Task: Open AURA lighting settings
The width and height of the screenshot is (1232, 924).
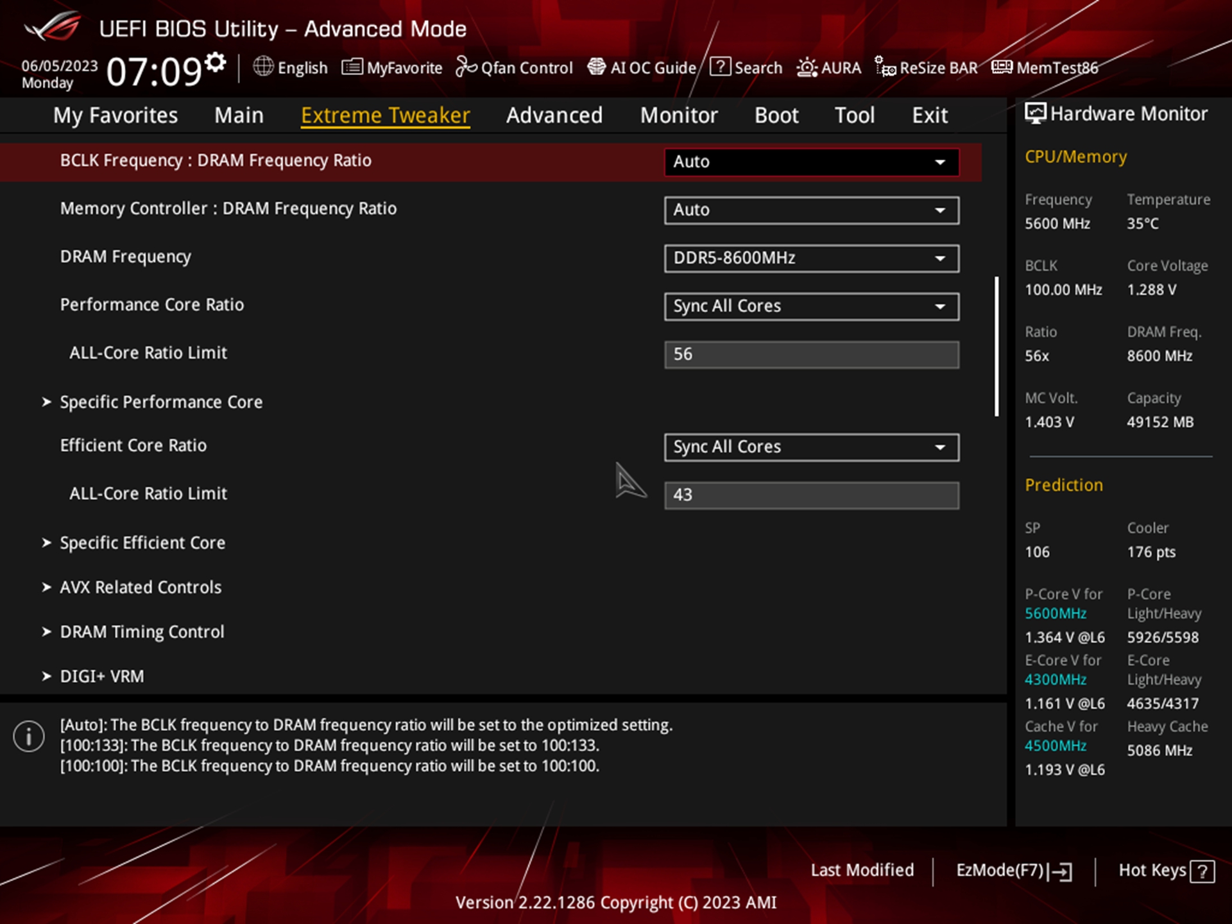Action: pyautogui.click(x=828, y=67)
